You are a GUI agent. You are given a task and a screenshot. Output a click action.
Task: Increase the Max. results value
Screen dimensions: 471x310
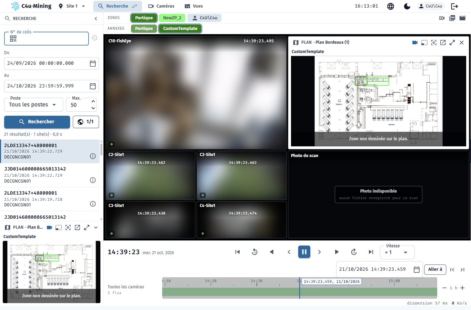pyautogui.click(x=93, y=101)
